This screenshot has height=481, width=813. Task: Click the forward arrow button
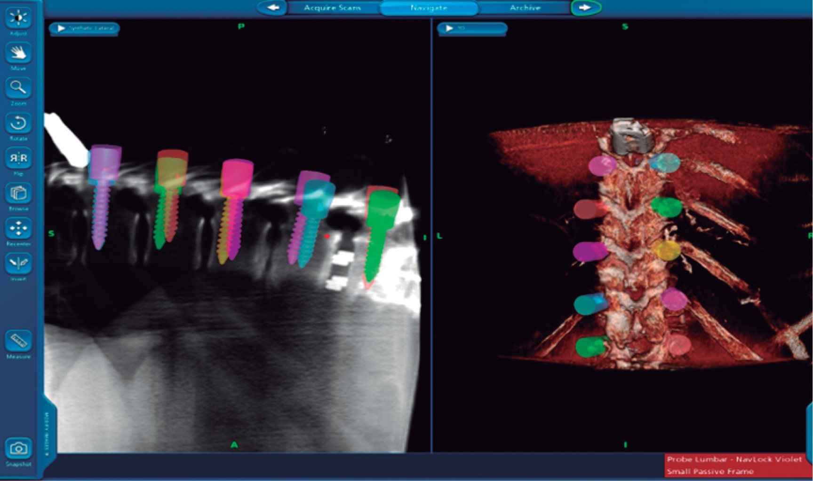[x=585, y=8]
